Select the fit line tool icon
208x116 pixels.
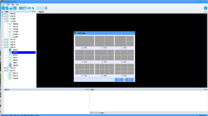coord(10,37)
